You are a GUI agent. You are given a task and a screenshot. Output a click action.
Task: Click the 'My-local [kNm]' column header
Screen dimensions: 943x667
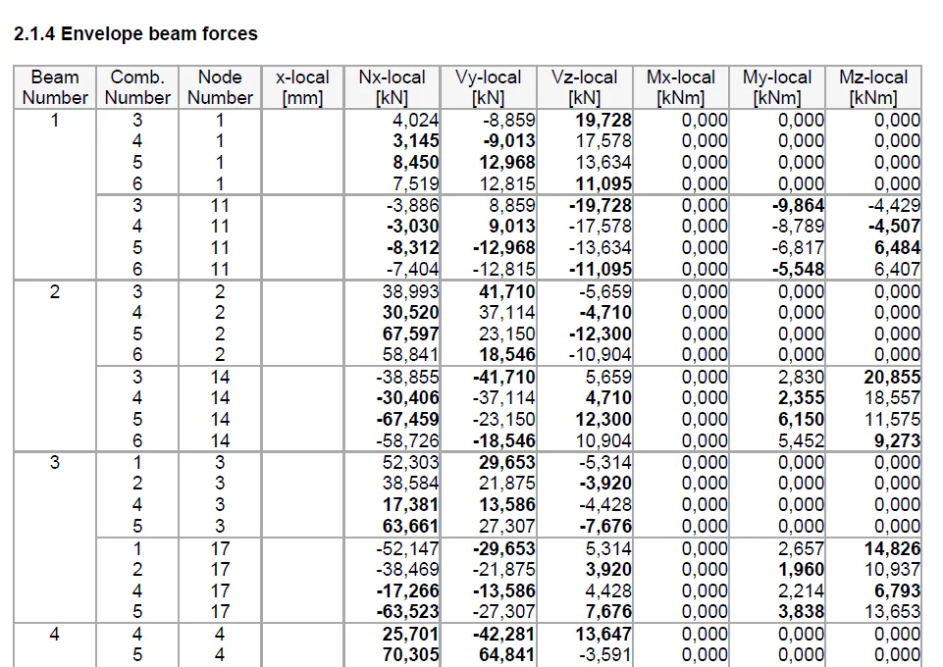click(x=777, y=87)
